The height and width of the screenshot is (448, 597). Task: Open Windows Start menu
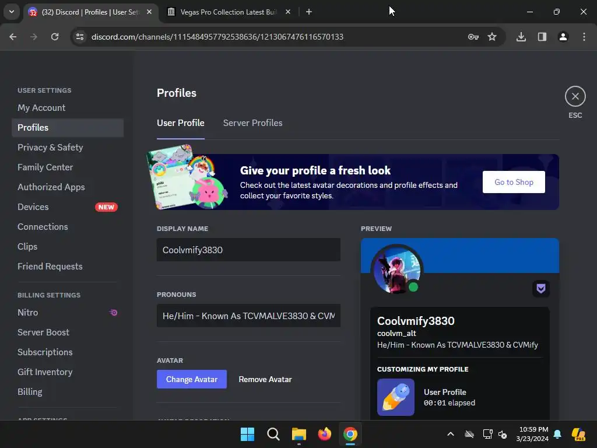[247, 434]
